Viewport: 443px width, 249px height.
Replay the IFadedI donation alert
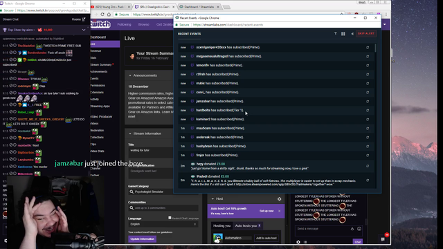click(x=368, y=180)
